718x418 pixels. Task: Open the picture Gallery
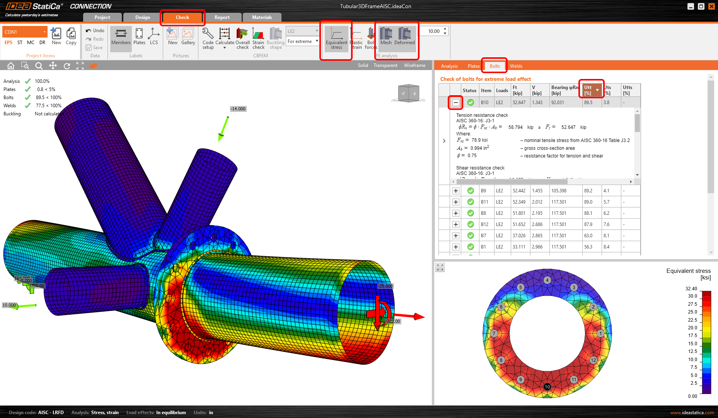188,37
